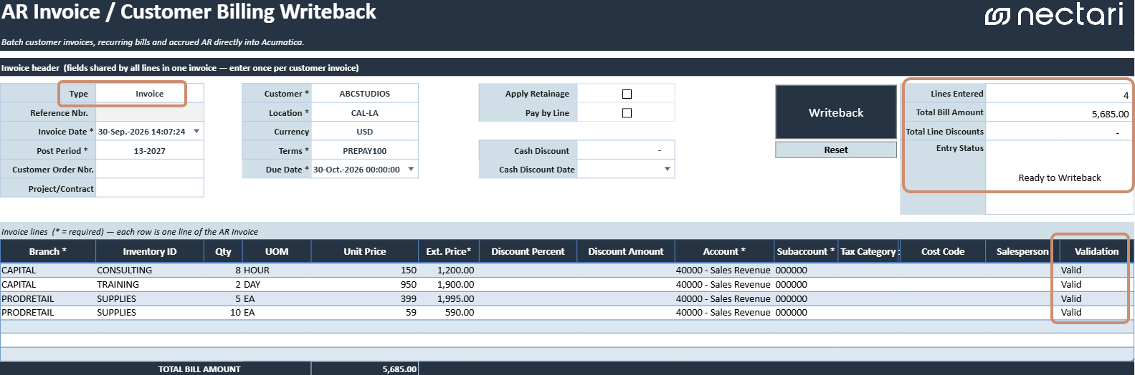Screen dimensions: 1135x375
Task: Select the 1,900.00 extended price cell
Action: coord(449,285)
